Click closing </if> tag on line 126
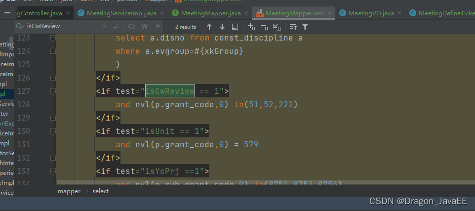 108,78
